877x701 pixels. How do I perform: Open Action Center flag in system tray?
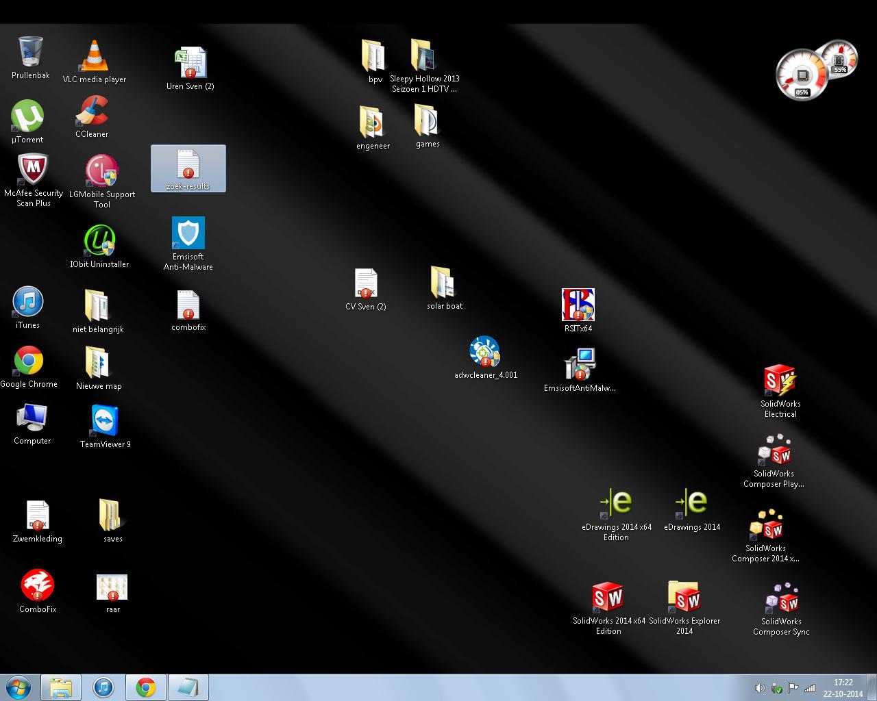click(793, 688)
